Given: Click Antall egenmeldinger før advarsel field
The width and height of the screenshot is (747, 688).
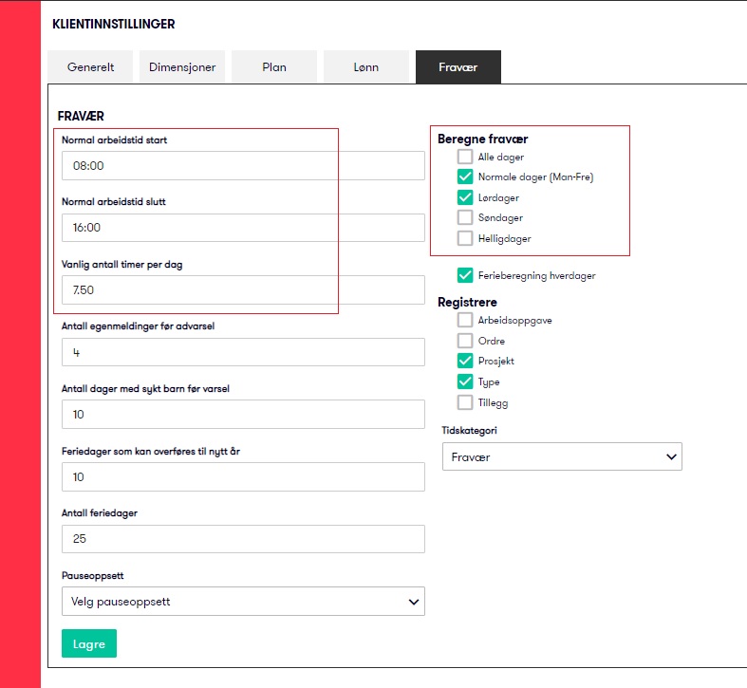Looking at the screenshot, I should coord(243,352).
